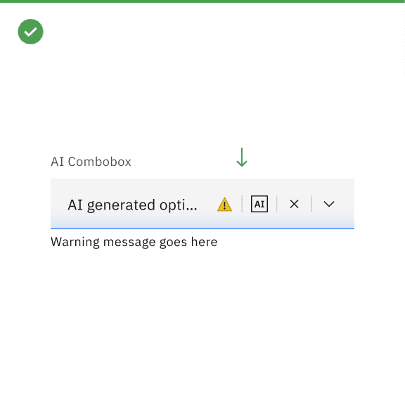Click the green checkmark circle icon
The width and height of the screenshot is (405, 405).
[x=30, y=32]
